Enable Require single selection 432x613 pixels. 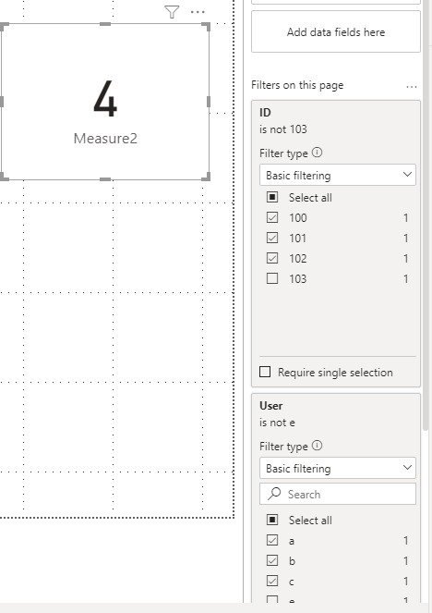pyautogui.click(x=265, y=372)
